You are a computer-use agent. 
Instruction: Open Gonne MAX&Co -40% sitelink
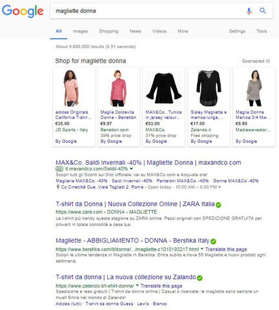tap(236, 181)
